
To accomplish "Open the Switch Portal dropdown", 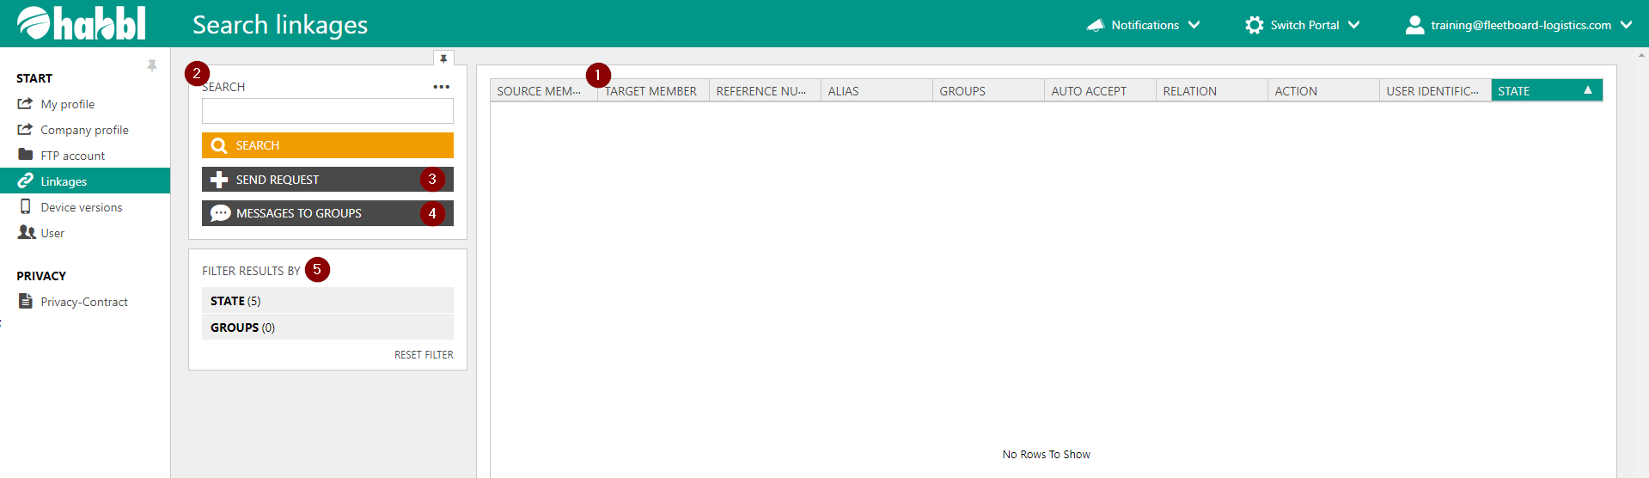I will [1303, 25].
